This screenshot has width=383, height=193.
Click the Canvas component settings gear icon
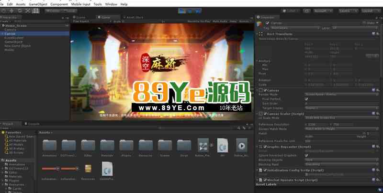[378, 90]
